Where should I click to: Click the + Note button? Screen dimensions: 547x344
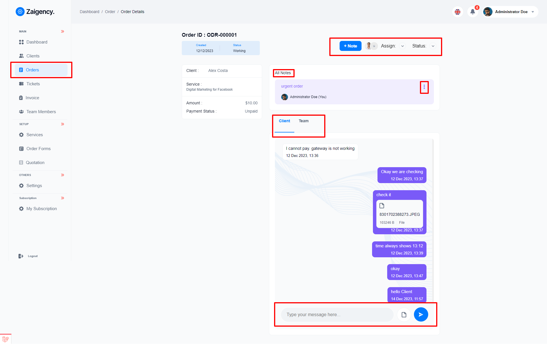(350, 46)
